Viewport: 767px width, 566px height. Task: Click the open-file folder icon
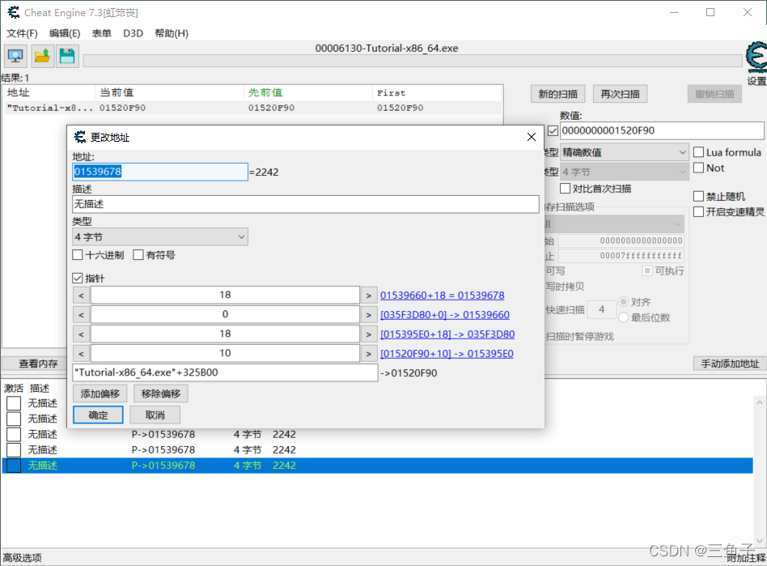pyautogui.click(x=42, y=56)
